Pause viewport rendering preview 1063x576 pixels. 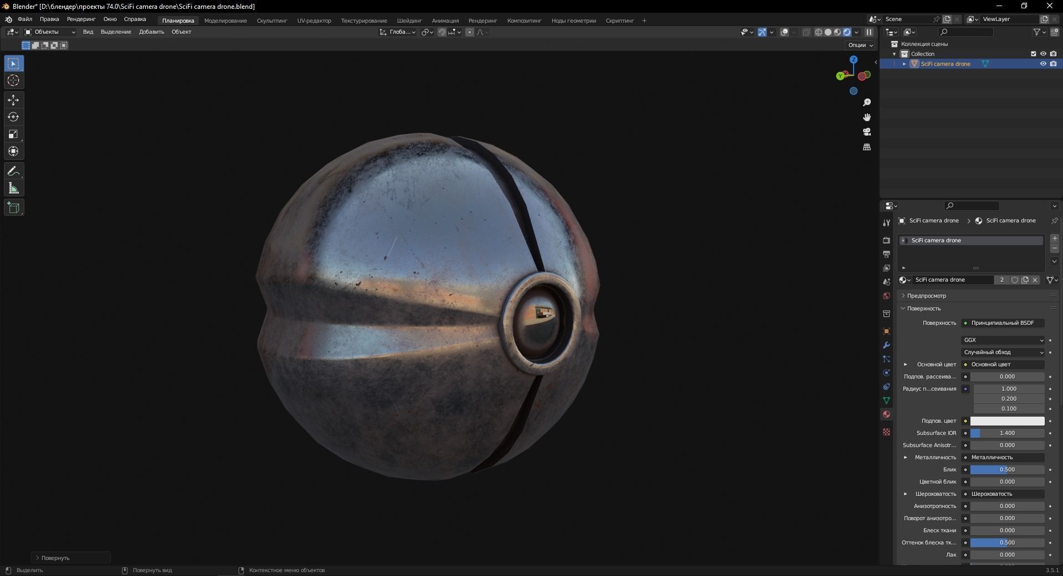[869, 32]
